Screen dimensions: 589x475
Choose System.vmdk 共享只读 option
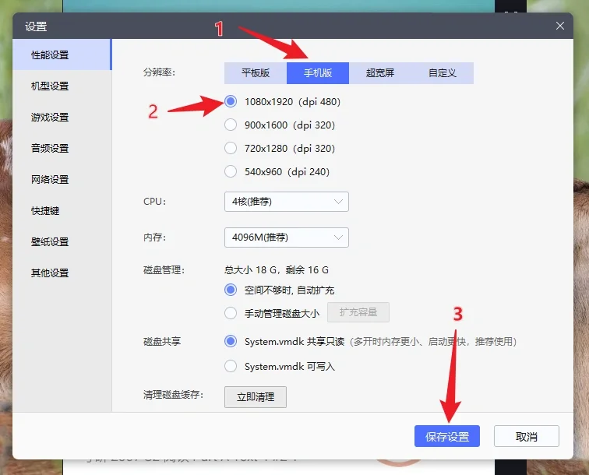tap(231, 341)
